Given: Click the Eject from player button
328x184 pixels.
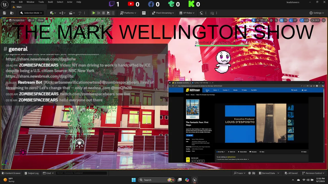Looking at the screenshot, I should (x=108, y=13).
